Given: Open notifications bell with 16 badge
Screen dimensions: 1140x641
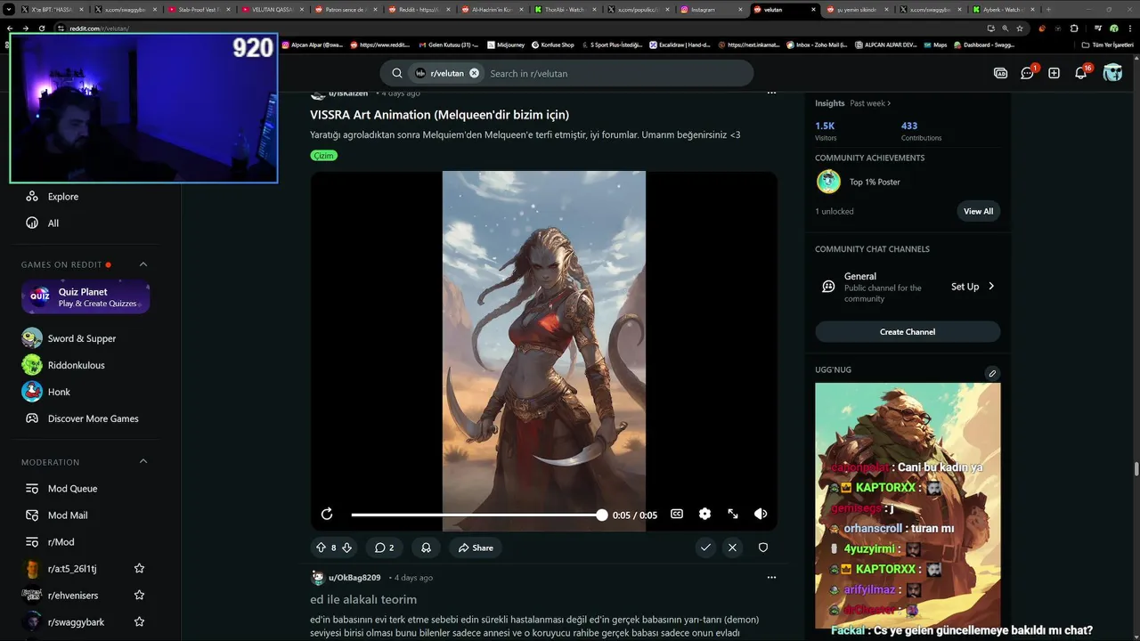Looking at the screenshot, I should pos(1081,73).
